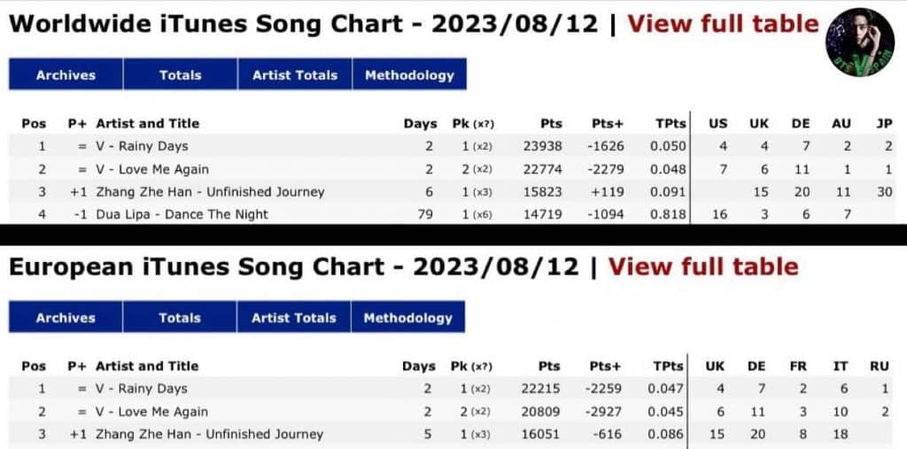The image size is (907, 449).
Task: Open Artist Totals in Worldwide chart
Action: tap(295, 75)
